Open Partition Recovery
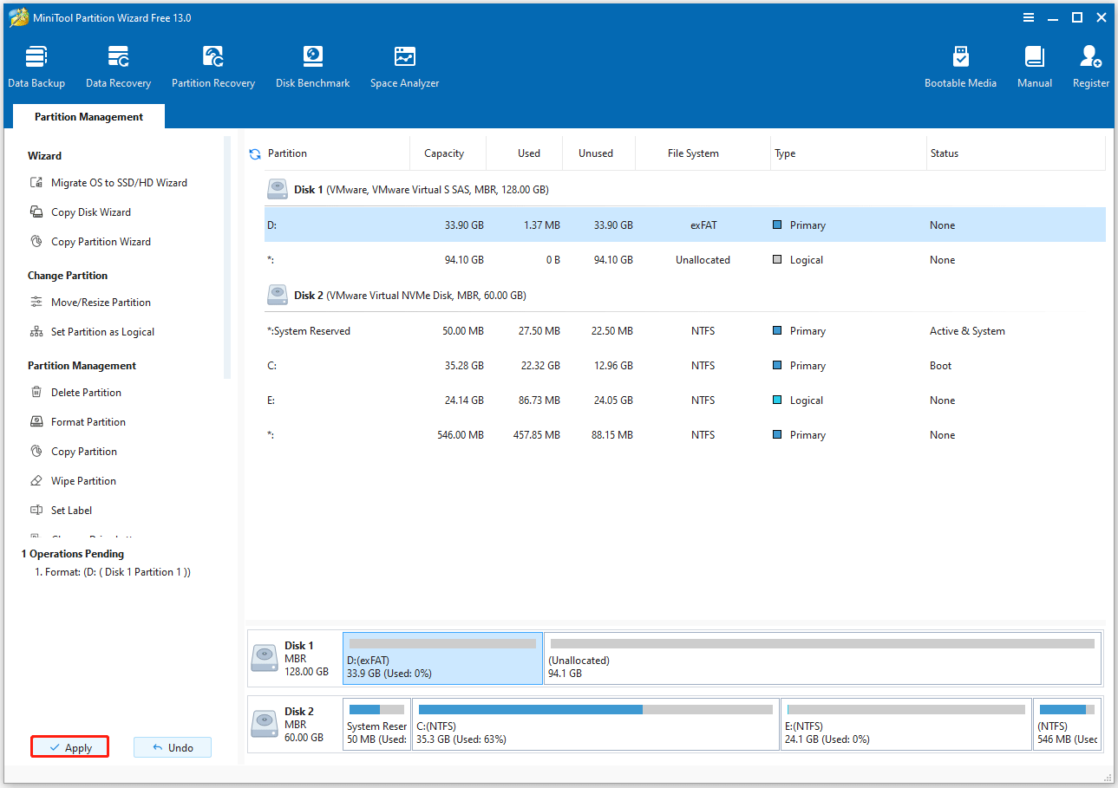The width and height of the screenshot is (1118, 788). coord(213,65)
